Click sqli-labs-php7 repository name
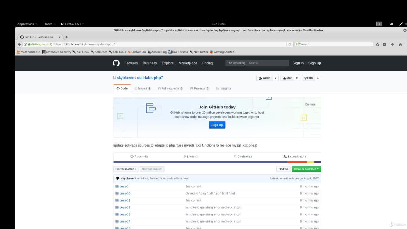The height and width of the screenshot is (229, 407). pyautogui.click(x=150, y=78)
